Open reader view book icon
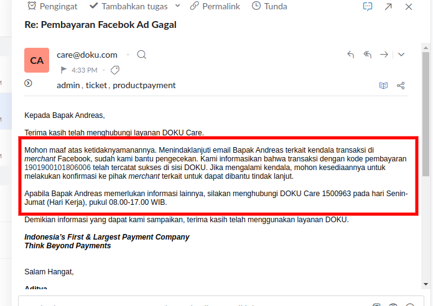The image size is (433, 306). (x=383, y=86)
